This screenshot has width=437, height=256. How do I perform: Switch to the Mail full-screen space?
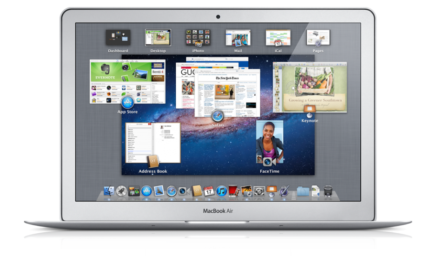click(238, 37)
